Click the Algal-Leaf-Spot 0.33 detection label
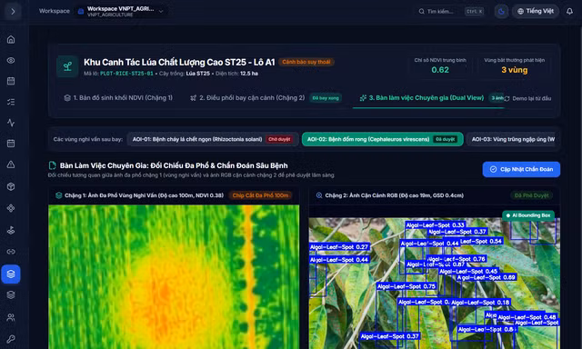This screenshot has height=349, width=582. (435, 225)
